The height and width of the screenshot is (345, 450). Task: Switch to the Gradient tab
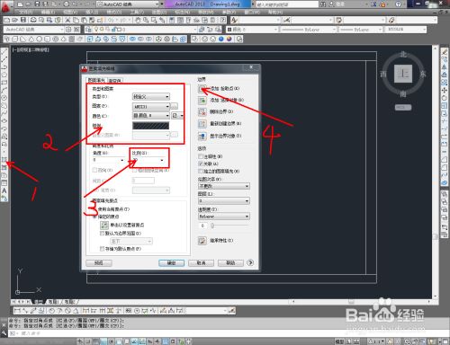tap(115, 80)
